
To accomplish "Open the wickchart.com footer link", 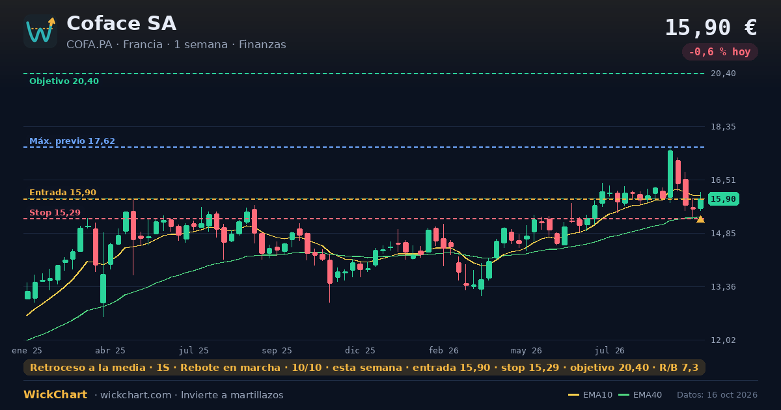I will [135, 395].
